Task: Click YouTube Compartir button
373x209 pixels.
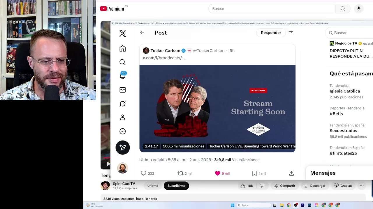Action: [284, 186]
